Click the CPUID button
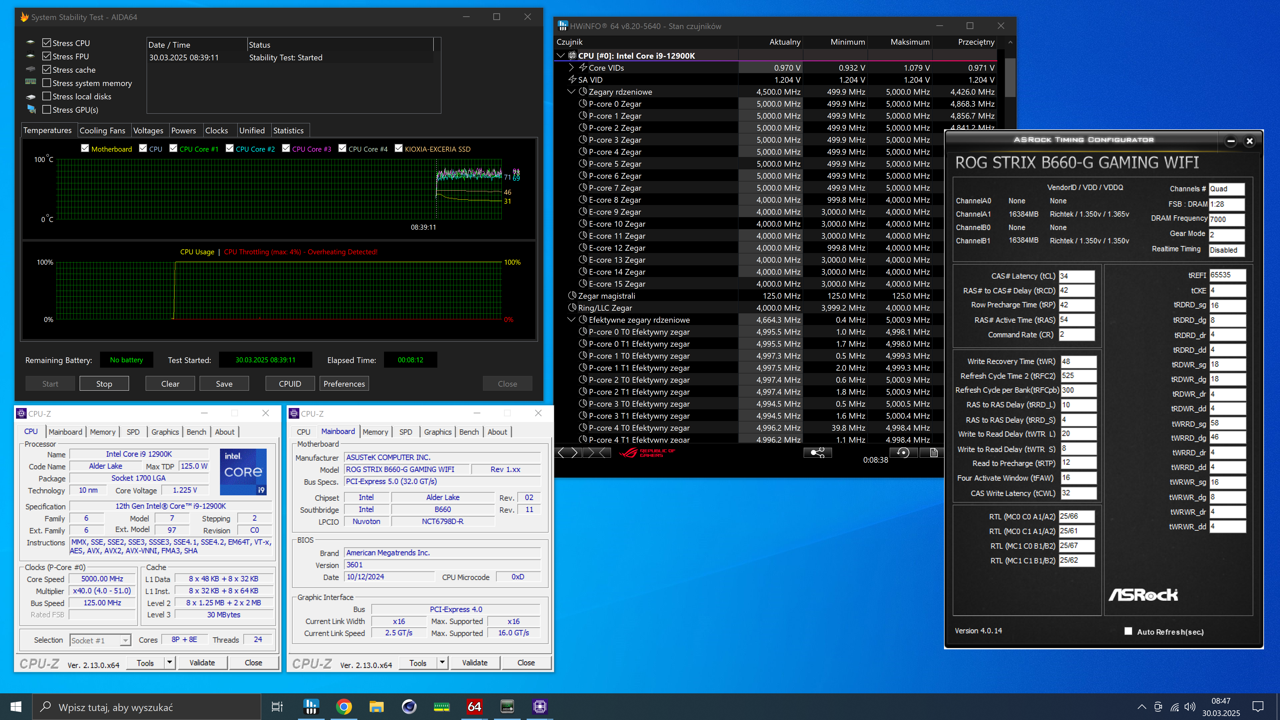Image resolution: width=1280 pixels, height=720 pixels. point(290,384)
